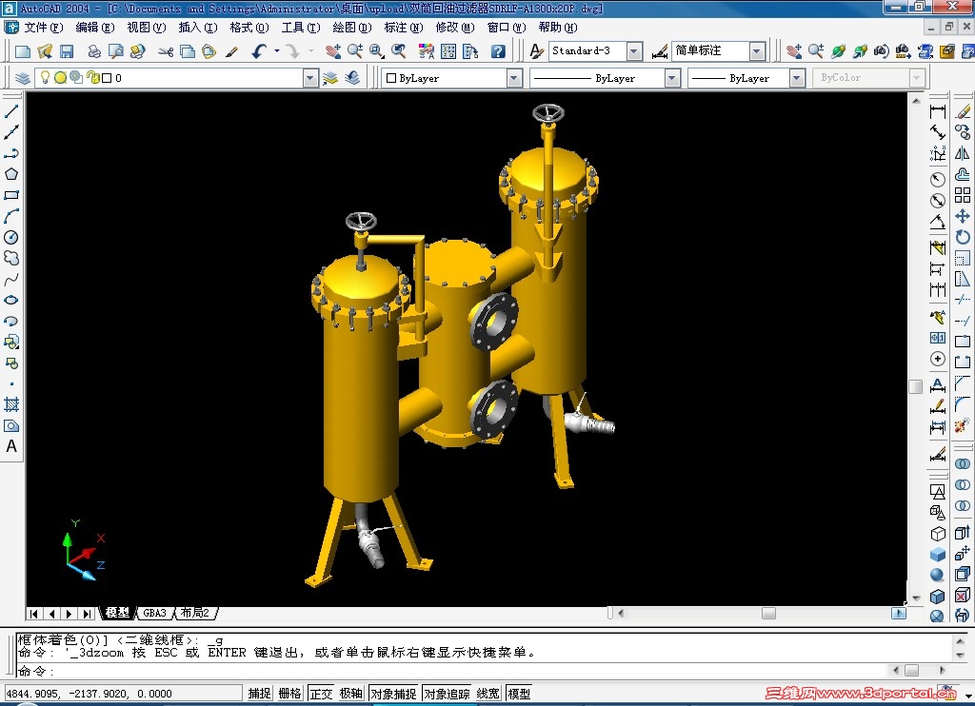The height and width of the screenshot is (706, 975).
Task: Click the Cut scissors icon
Action: 166,51
